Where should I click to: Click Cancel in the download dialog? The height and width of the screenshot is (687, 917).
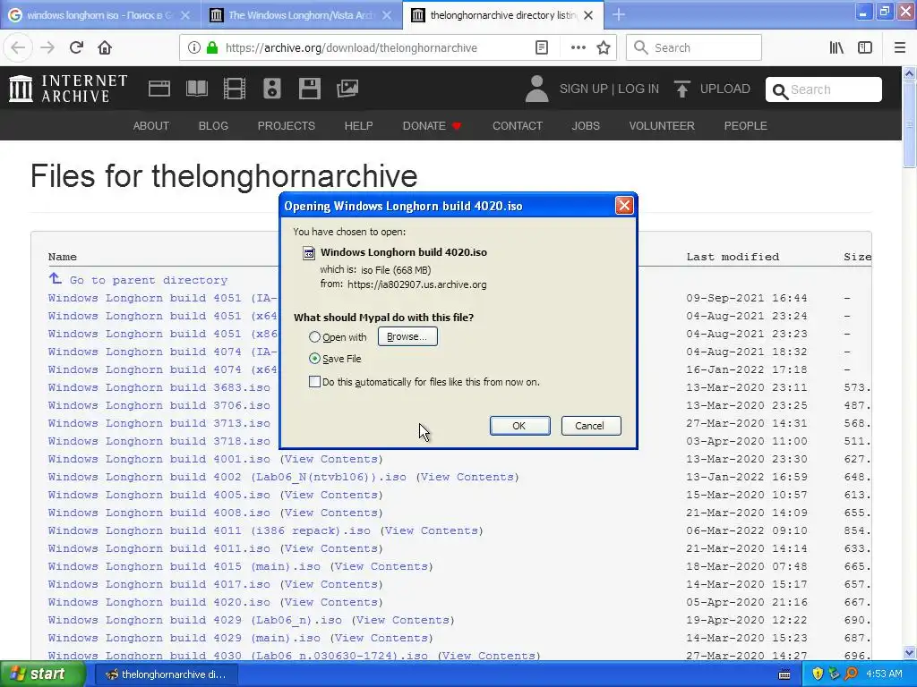pos(590,426)
